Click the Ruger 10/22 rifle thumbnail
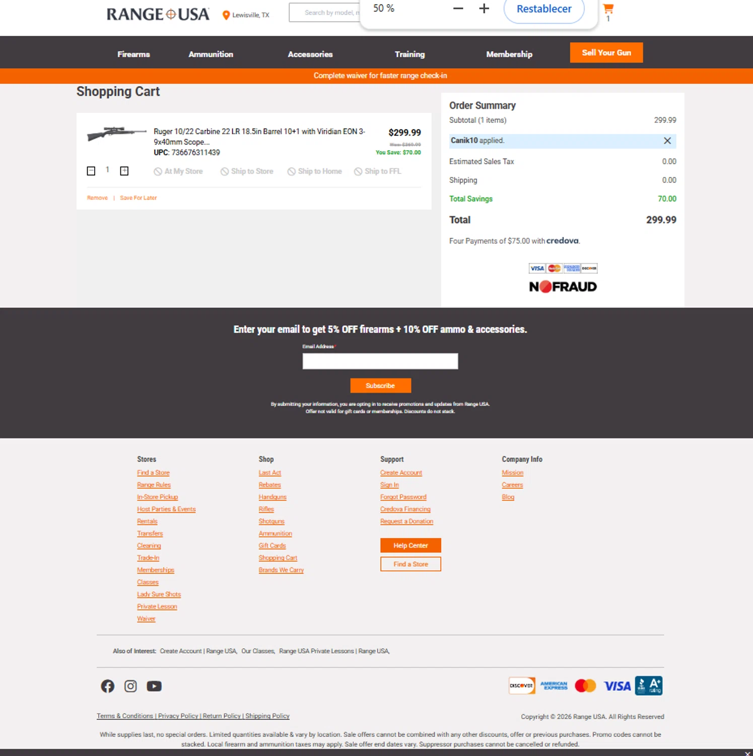The width and height of the screenshot is (753, 756). pos(116,134)
